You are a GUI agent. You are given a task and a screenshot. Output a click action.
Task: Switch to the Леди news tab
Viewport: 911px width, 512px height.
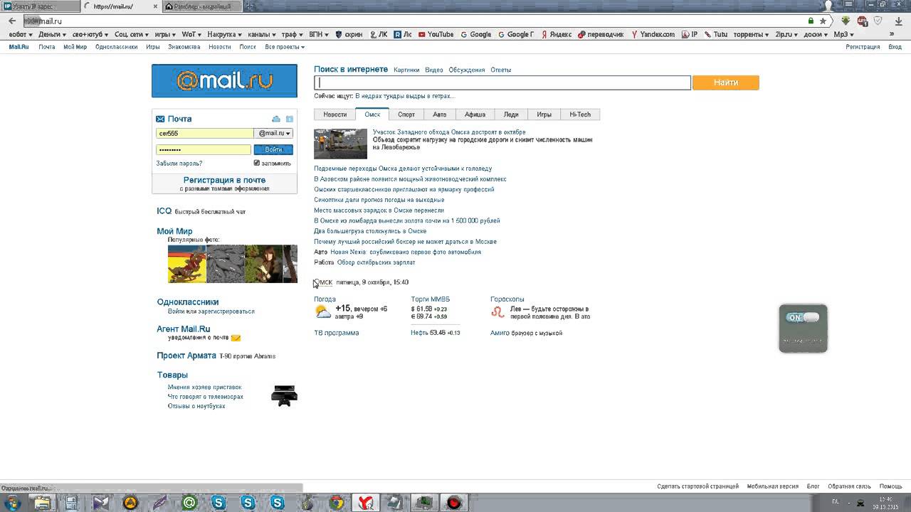[511, 114]
